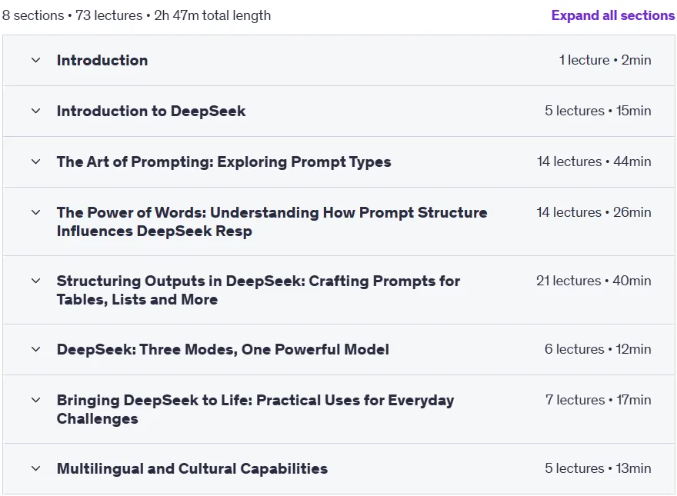
Task: Click the 21 lectures • 40min label
Action: (x=593, y=281)
